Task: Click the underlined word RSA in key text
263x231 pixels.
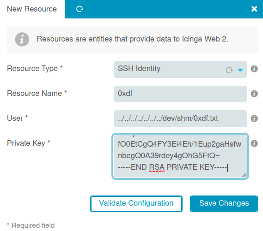Action: tap(157, 167)
